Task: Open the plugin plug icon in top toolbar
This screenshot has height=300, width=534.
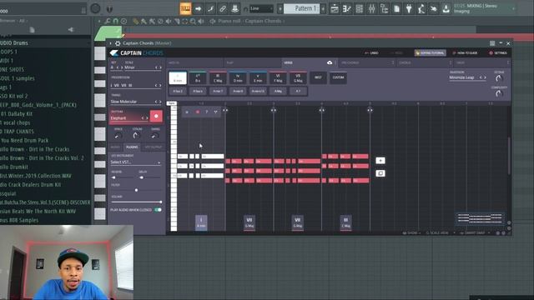Action: click(x=409, y=8)
